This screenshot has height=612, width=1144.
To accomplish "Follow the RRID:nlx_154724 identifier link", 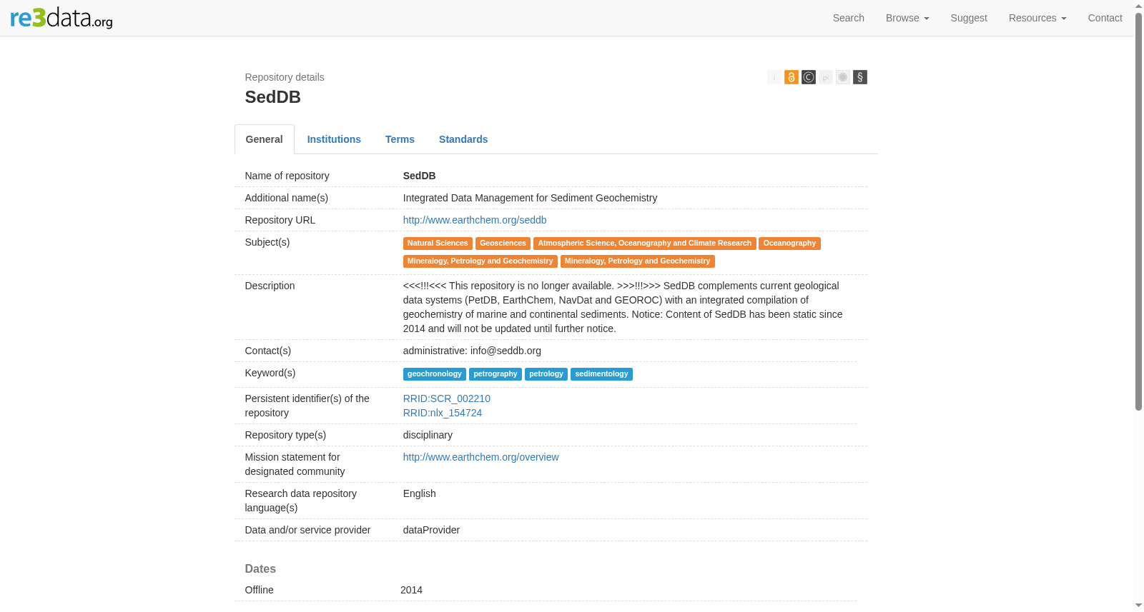I will coord(443,413).
